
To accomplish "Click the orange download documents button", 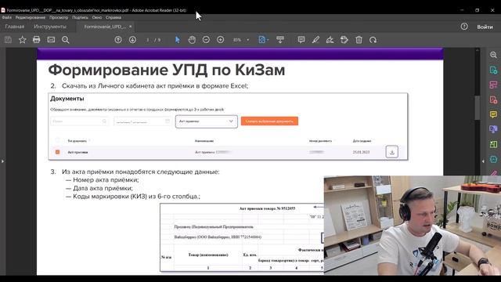I will 269,121.
